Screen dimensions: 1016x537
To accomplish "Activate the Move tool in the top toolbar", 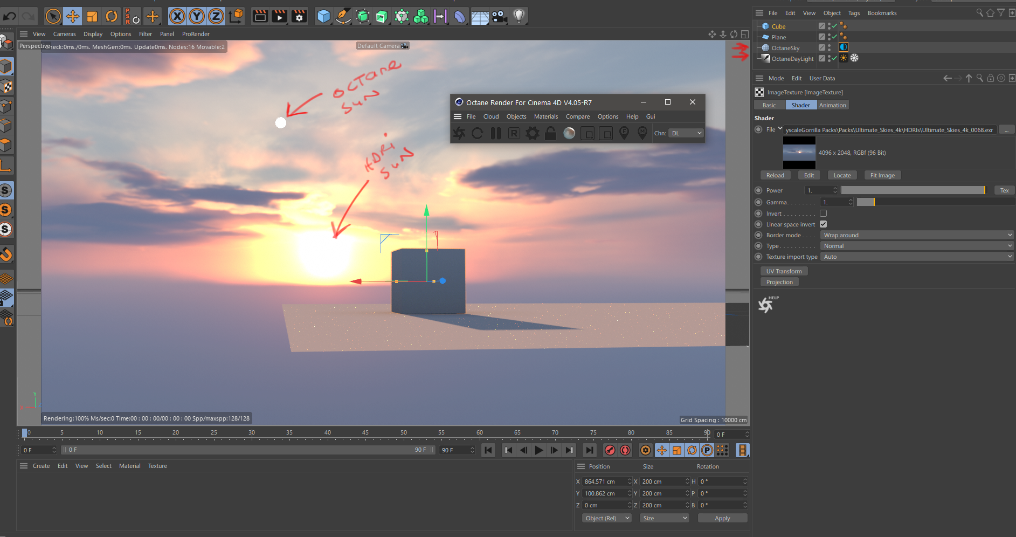I will 72,16.
